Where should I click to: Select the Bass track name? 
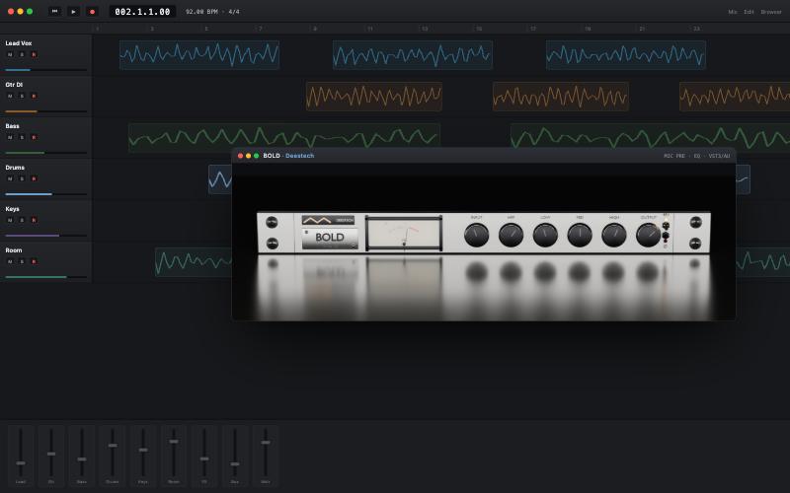12,126
